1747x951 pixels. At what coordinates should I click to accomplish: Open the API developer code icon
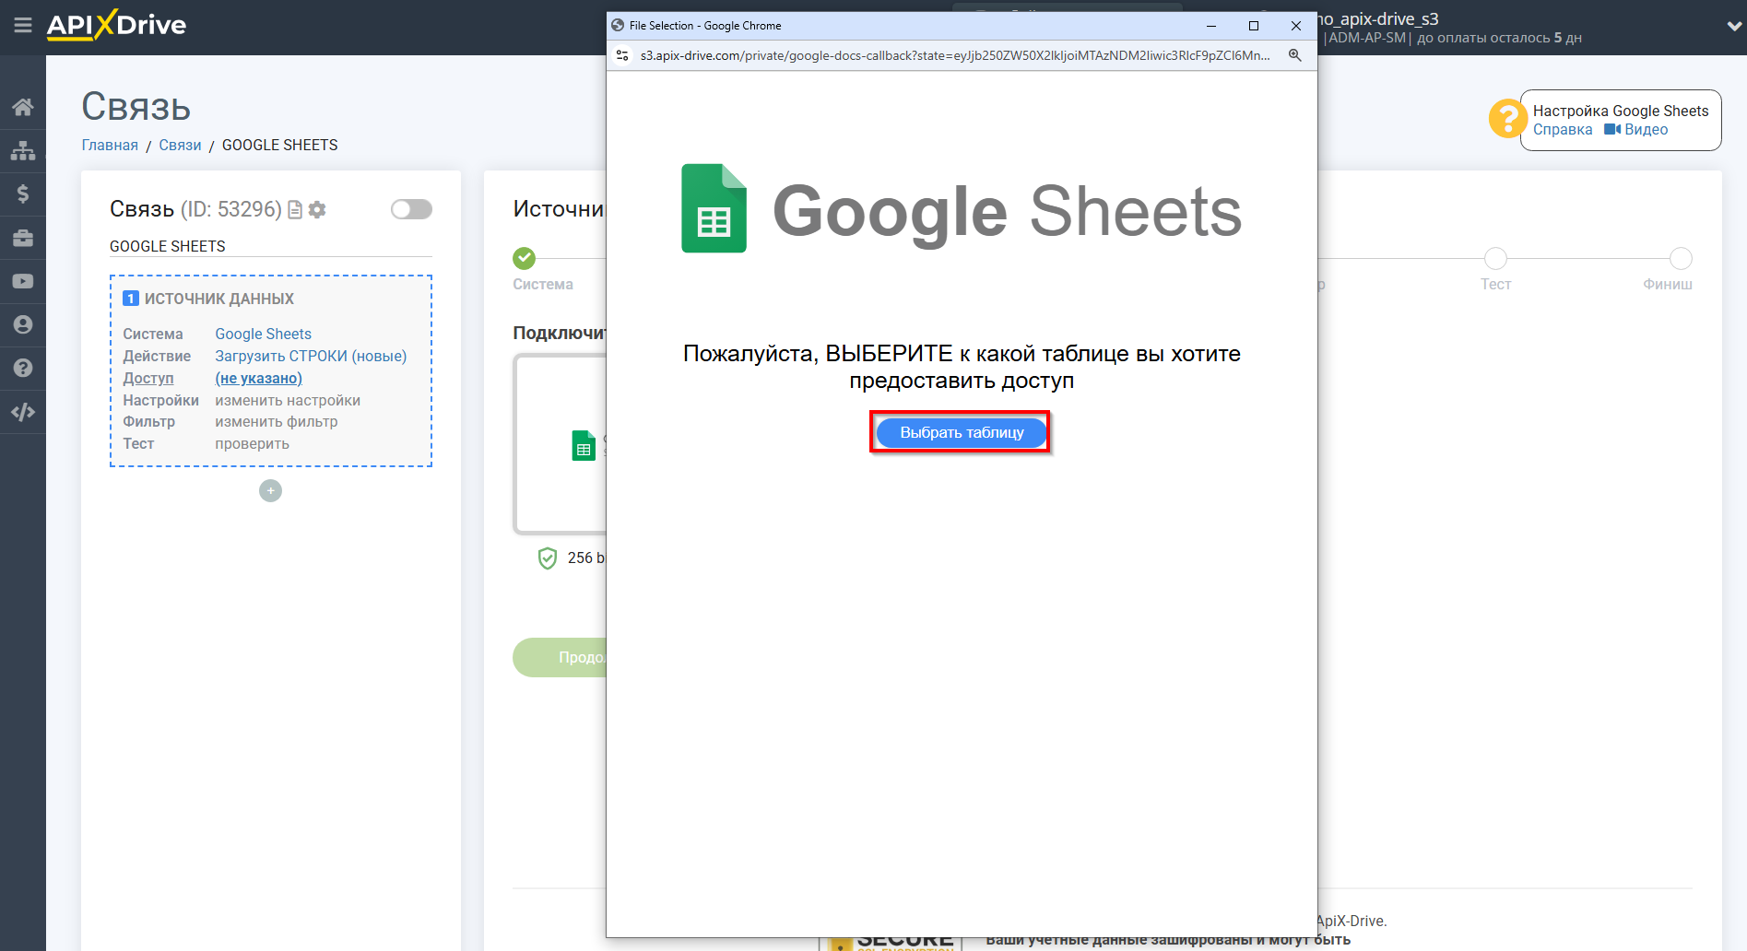pos(23,412)
